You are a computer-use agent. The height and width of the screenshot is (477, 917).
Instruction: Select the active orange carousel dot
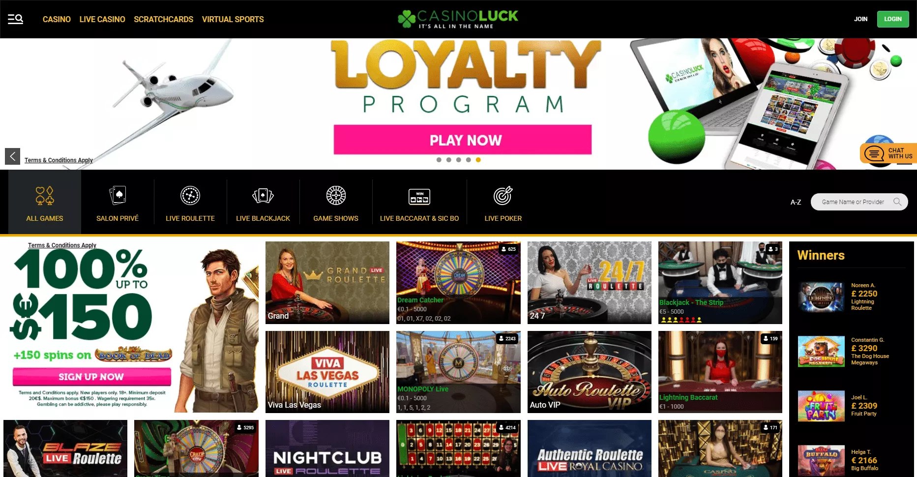coord(478,160)
